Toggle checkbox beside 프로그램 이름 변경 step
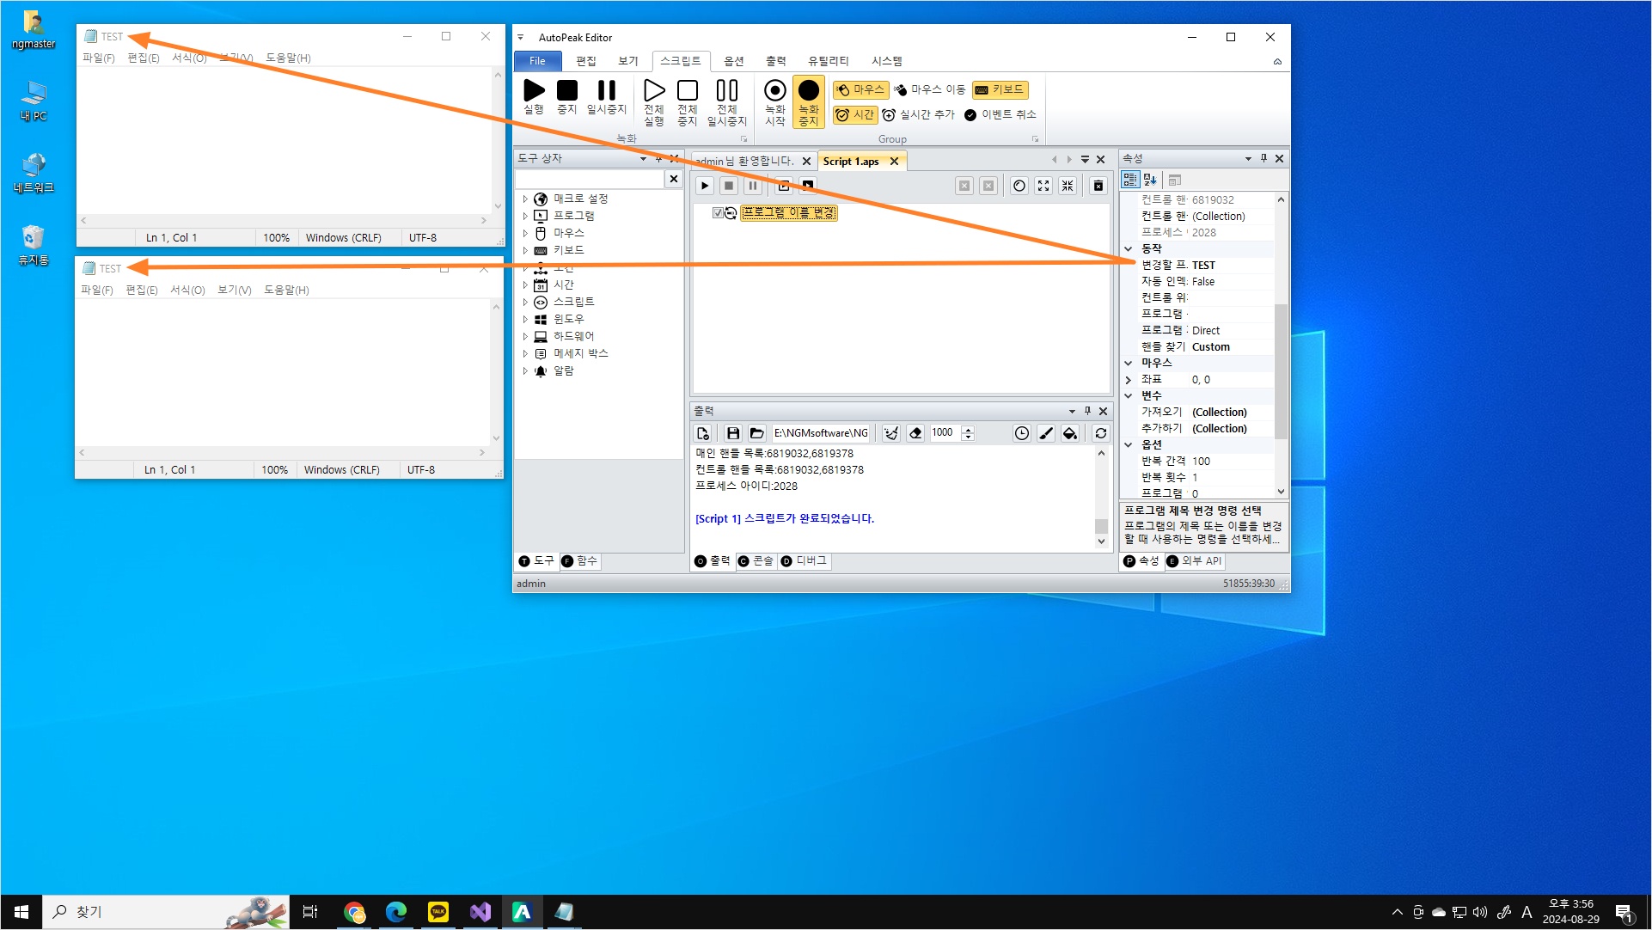 click(x=718, y=213)
